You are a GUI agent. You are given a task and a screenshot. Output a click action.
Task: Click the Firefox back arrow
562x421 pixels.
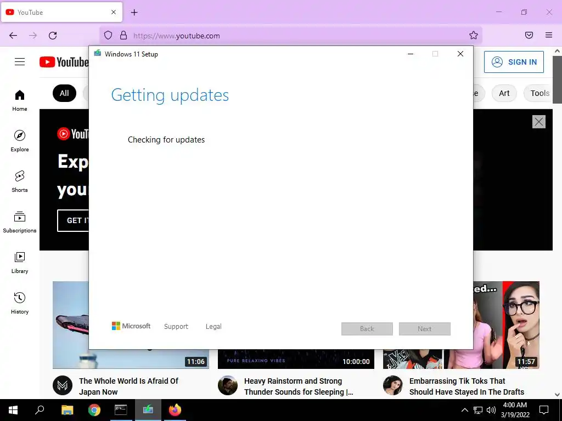13,36
